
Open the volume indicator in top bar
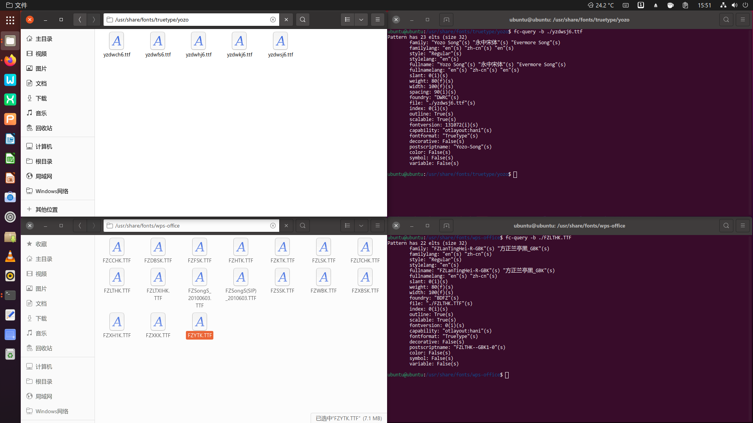(x=734, y=5)
